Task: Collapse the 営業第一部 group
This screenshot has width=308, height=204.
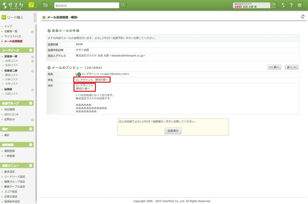Action: pos(32,57)
